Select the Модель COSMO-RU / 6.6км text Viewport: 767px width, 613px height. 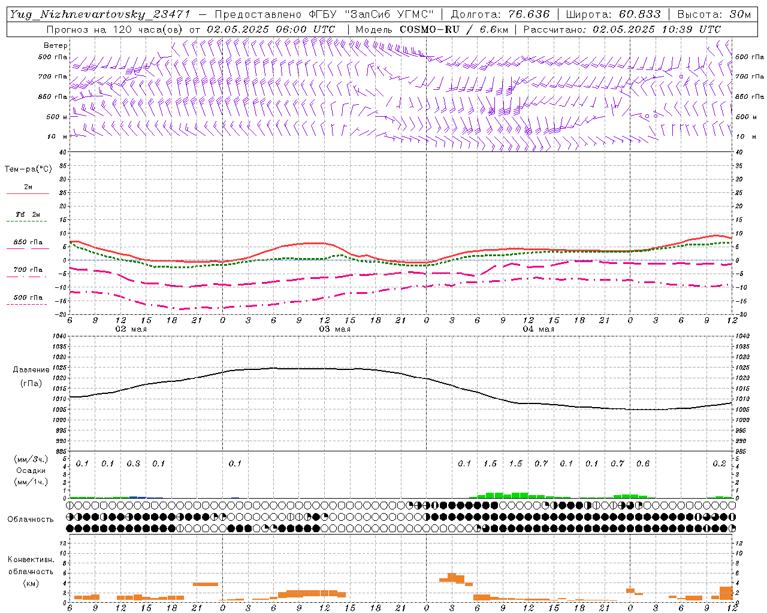point(431,29)
